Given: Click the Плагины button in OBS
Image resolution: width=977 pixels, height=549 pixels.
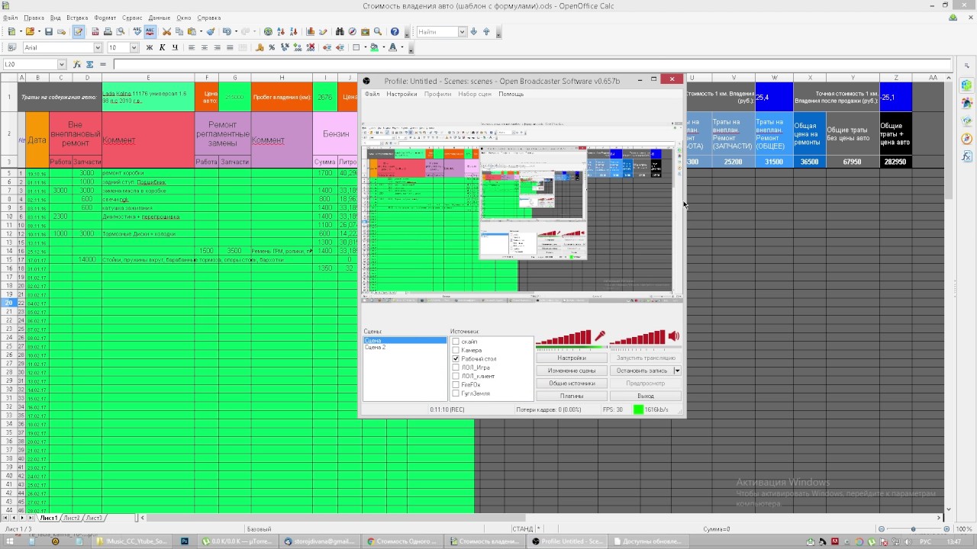Looking at the screenshot, I should pyautogui.click(x=572, y=396).
